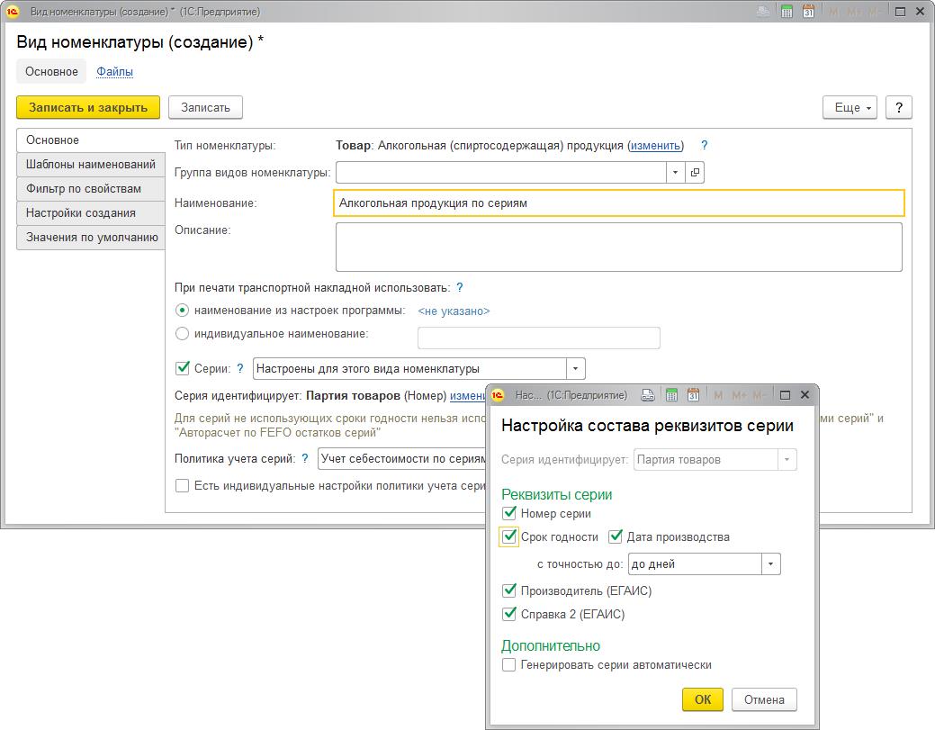
Task: Click help icon for transport invoice printing
Action: tap(459, 287)
